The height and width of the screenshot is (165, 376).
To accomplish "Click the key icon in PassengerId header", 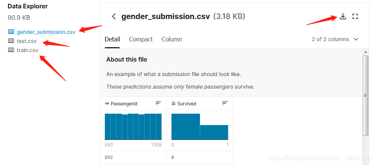I will point(107,104).
